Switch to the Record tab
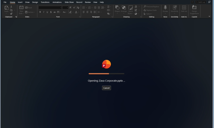This screenshot has height=128, width=214. [x=79, y=2]
